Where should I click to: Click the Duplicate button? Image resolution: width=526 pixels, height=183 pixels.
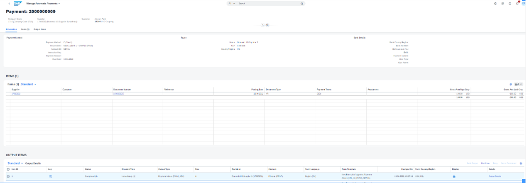(485, 163)
